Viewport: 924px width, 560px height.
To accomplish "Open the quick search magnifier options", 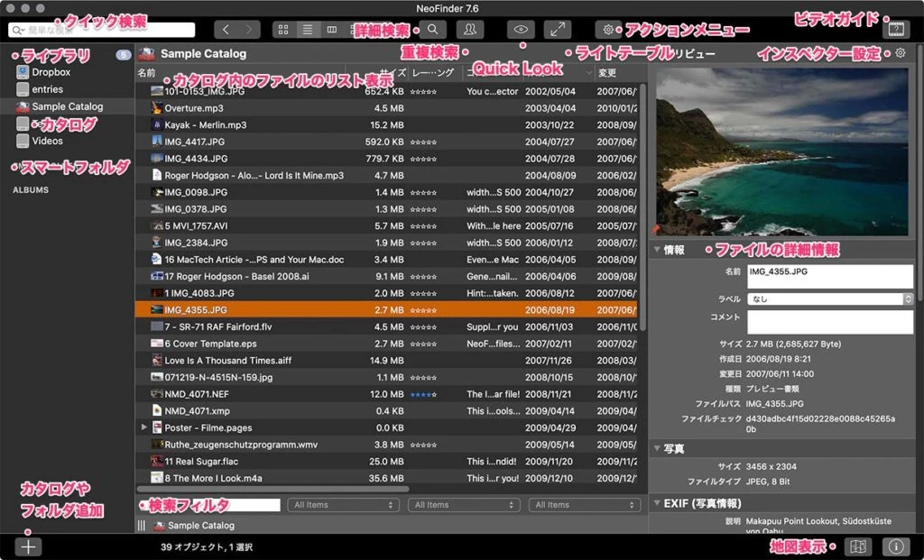I will (x=18, y=30).
